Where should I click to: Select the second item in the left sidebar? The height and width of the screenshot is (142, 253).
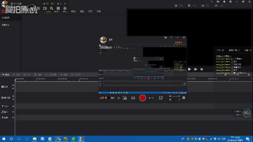pyautogui.click(x=6, y=25)
